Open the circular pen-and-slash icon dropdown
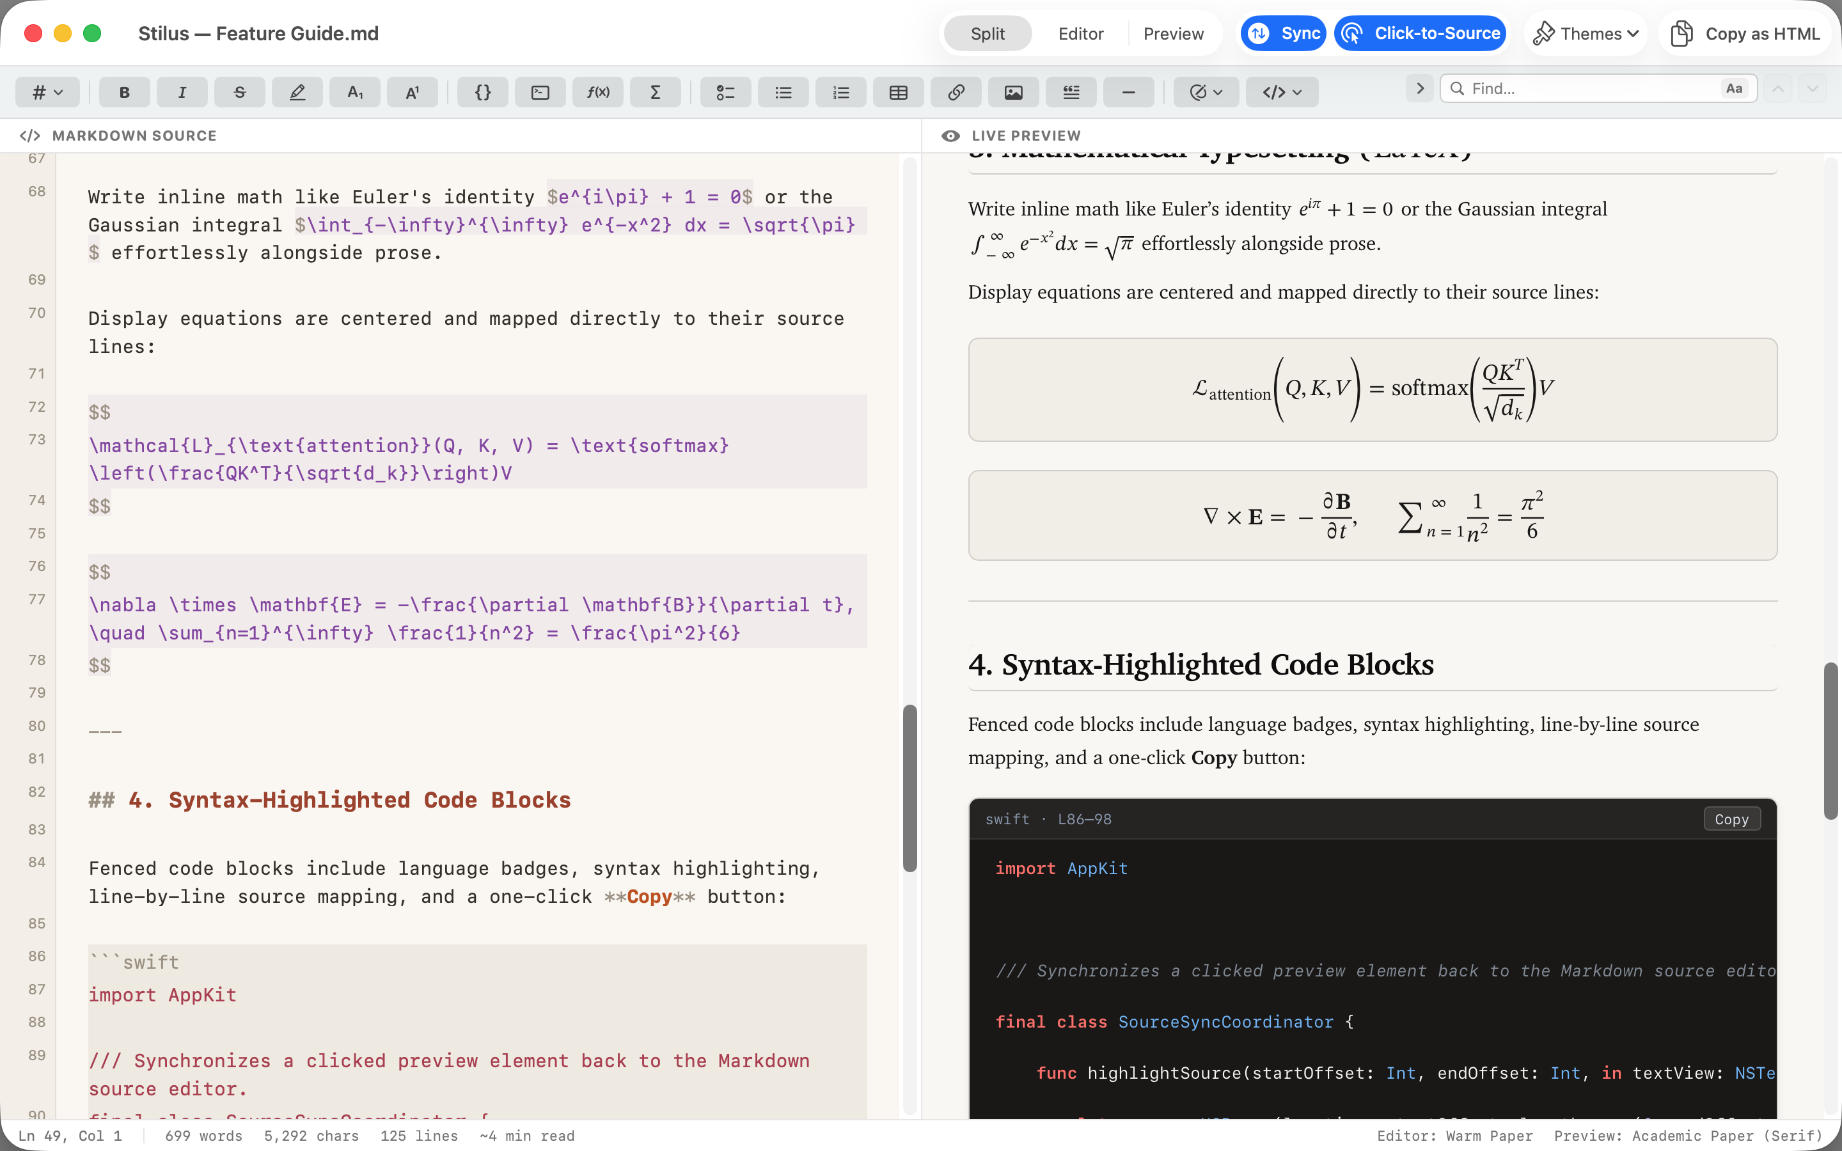1842x1151 pixels. [x=1206, y=92]
